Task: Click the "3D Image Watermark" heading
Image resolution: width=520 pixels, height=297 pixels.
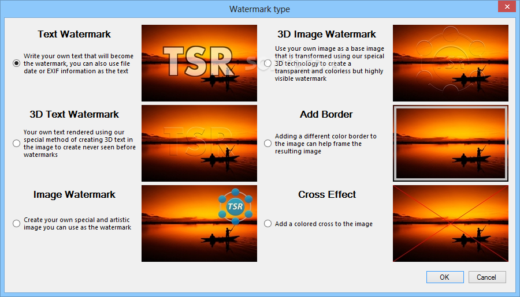Action: [326, 34]
